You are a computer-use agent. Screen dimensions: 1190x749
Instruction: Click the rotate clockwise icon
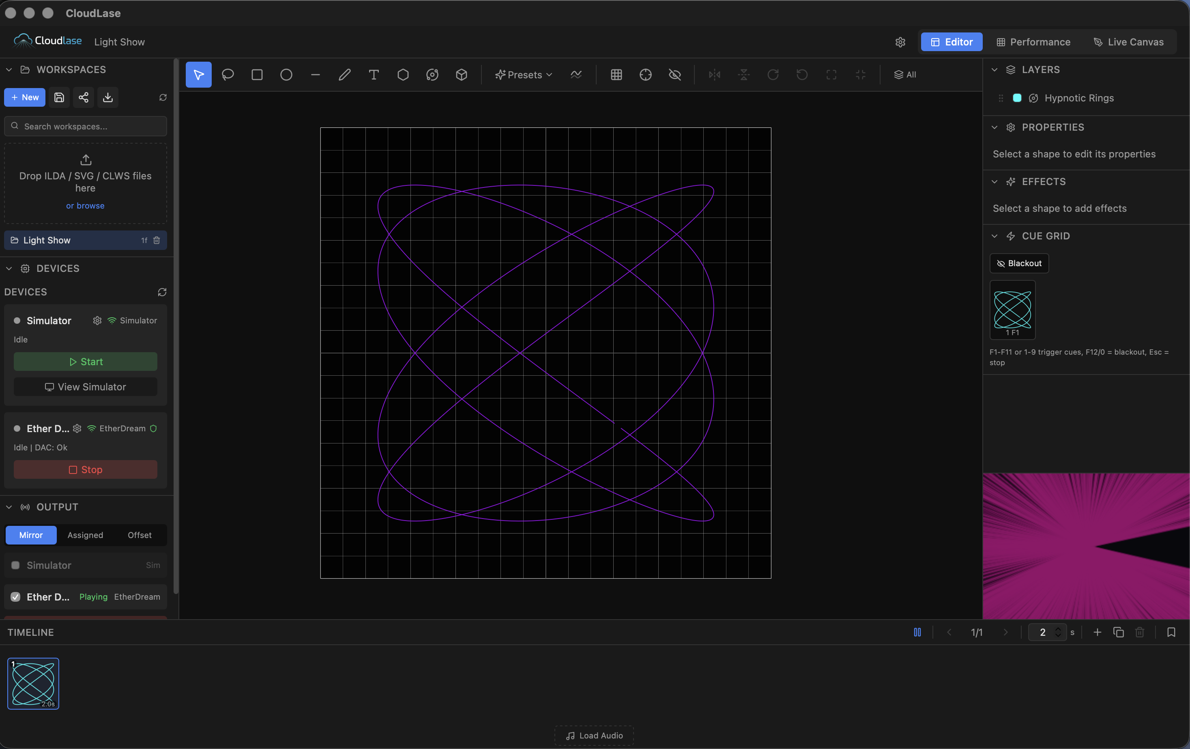click(x=773, y=75)
